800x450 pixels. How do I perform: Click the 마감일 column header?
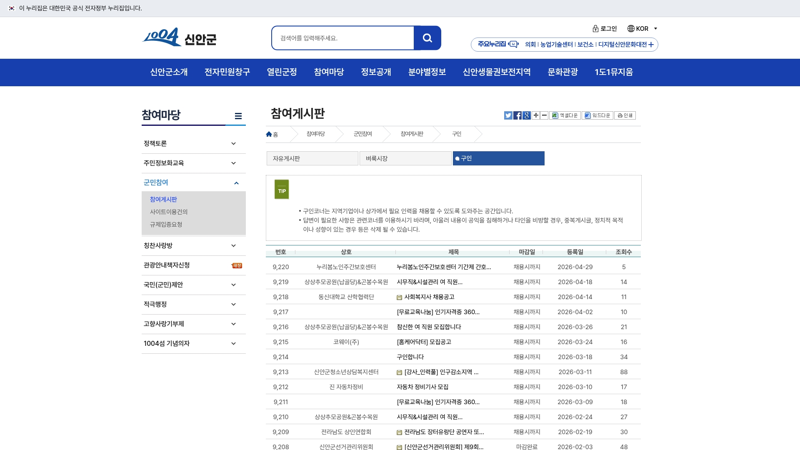(527, 252)
